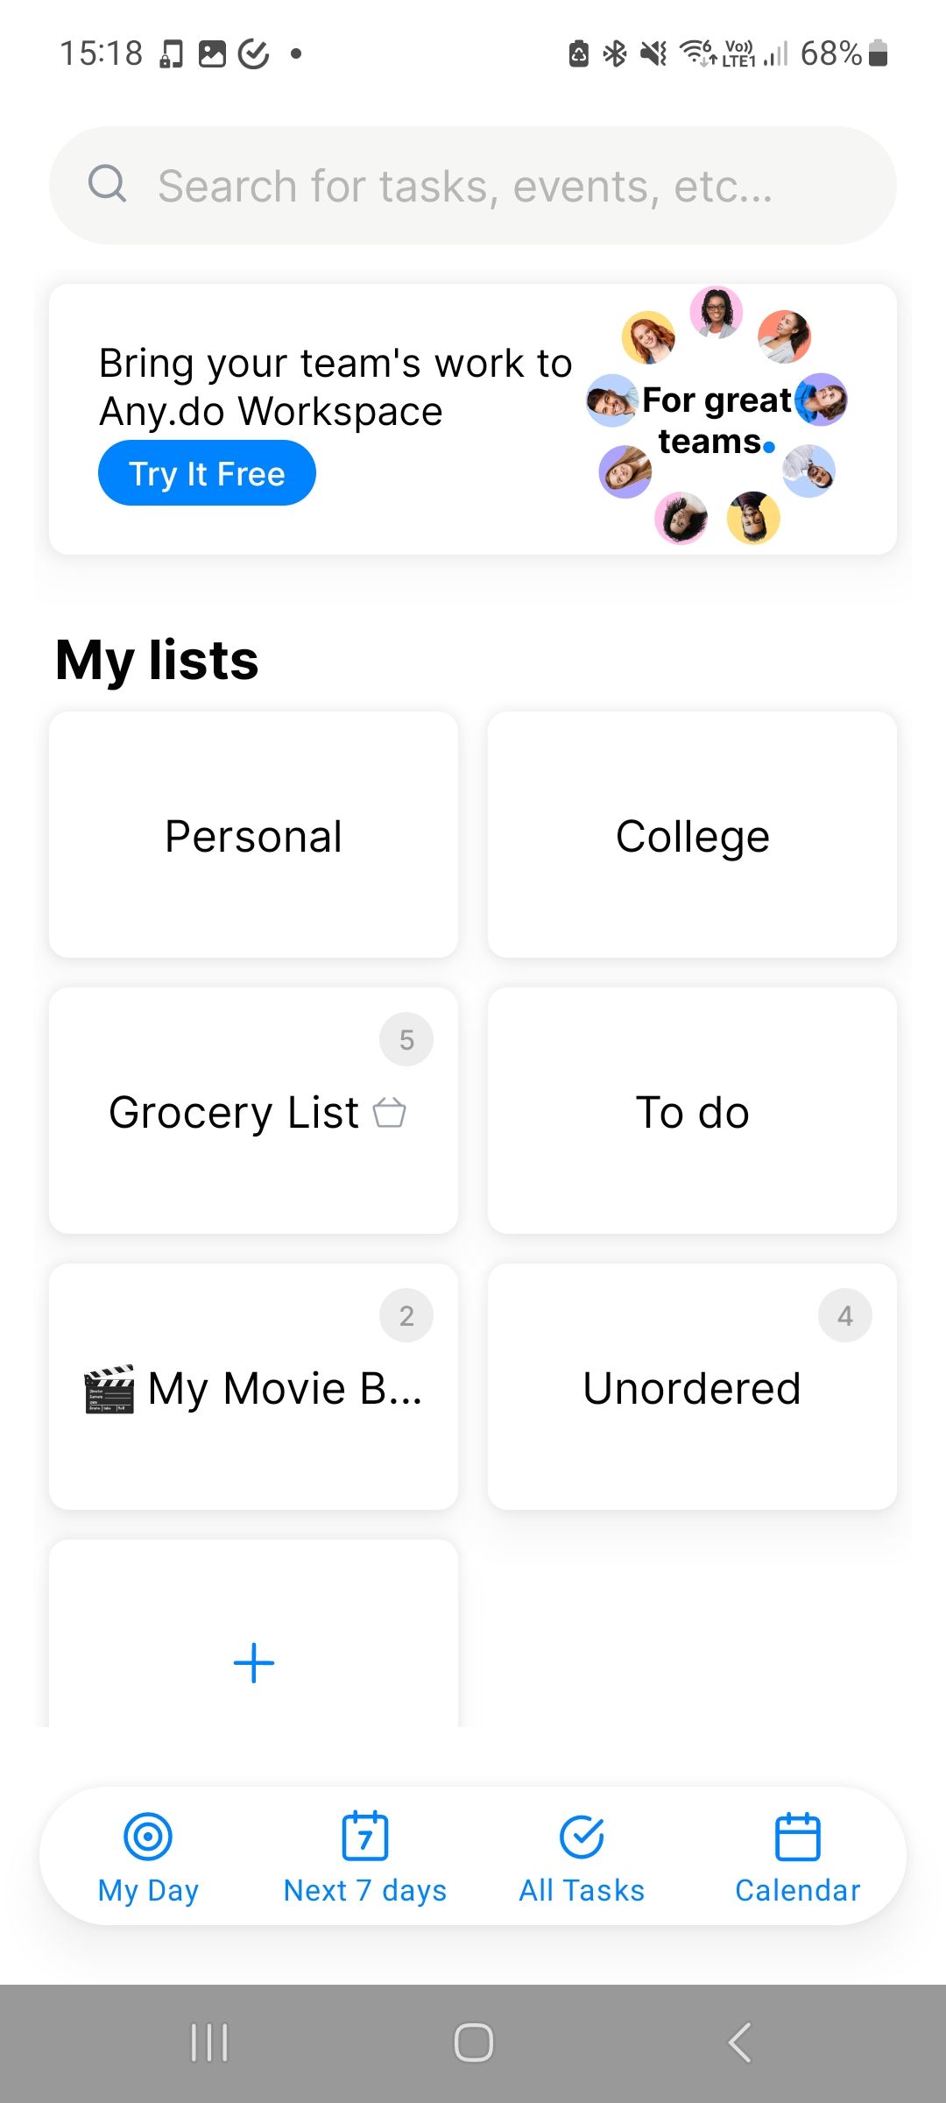
Task: Open the To do list card
Action: click(692, 1111)
